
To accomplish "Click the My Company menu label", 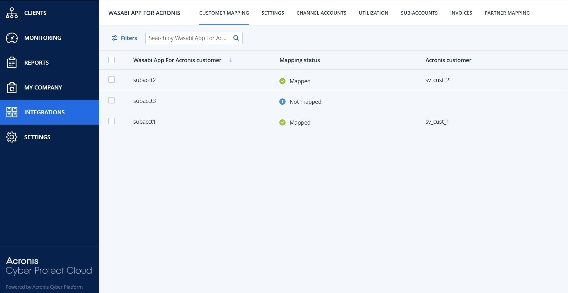I will click(x=43, y=87).
